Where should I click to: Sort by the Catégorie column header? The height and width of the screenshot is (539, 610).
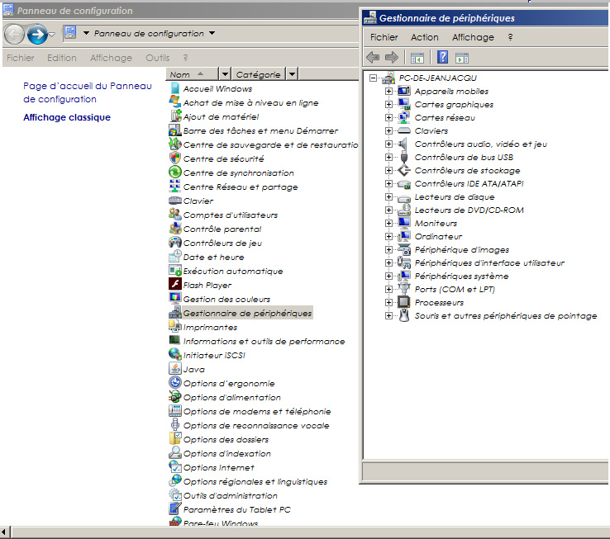click(259, 73)
